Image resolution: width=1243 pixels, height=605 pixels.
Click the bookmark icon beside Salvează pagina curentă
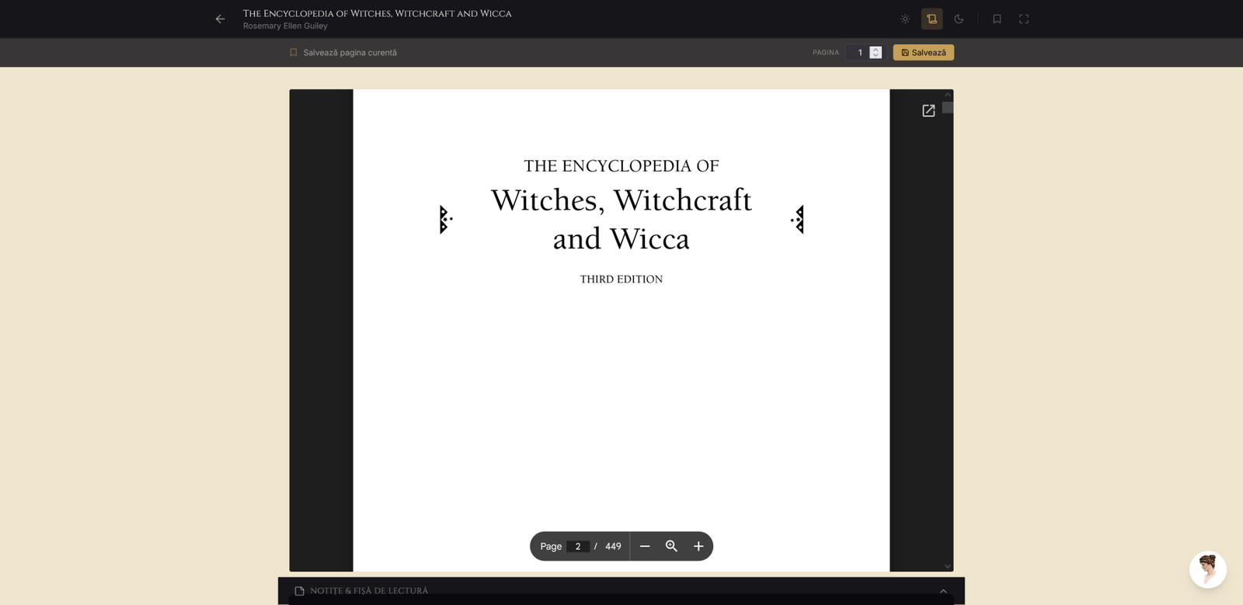click(x=294, y=53)
